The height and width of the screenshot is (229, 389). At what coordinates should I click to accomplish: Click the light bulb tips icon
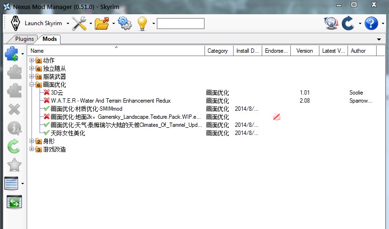coord(142,23)
